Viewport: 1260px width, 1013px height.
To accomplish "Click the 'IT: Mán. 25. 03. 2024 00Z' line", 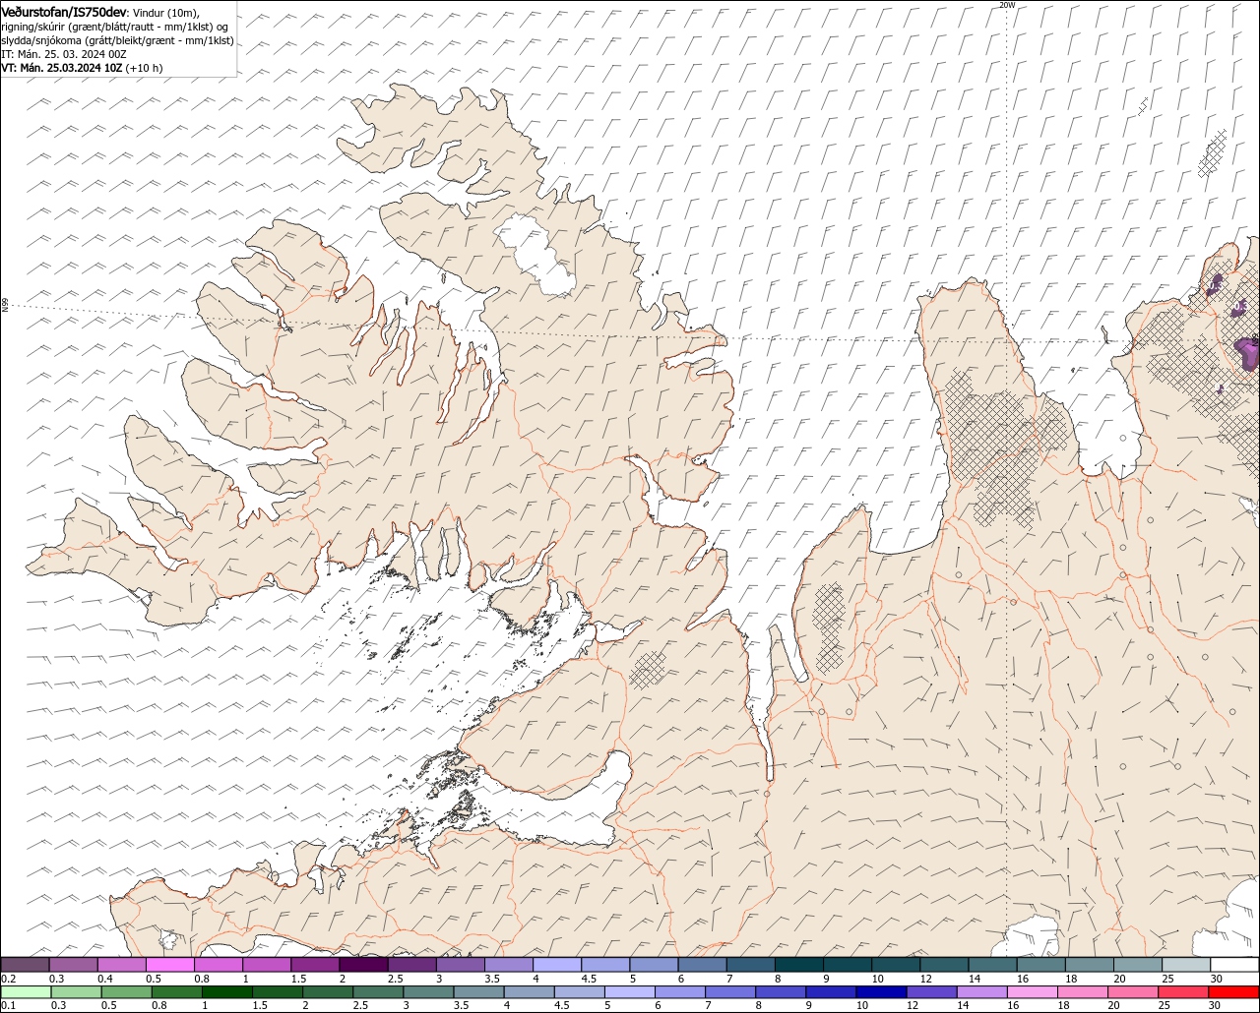I will point(64,54).
